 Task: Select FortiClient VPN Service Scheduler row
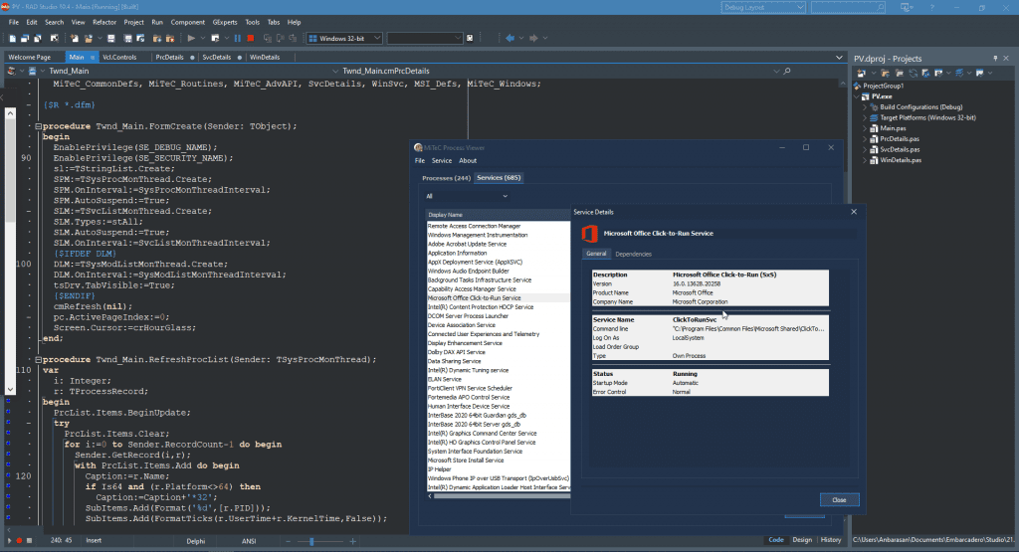coord(498,388)
